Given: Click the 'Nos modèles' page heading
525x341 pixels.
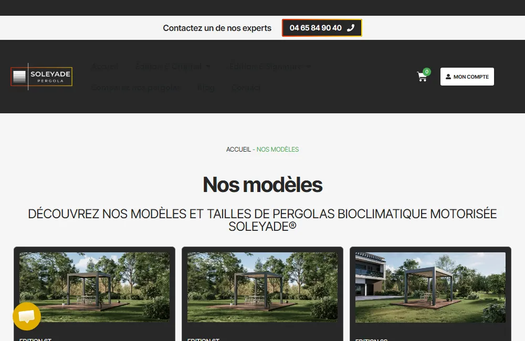Looking at the screenshot, I should (262, 185).
